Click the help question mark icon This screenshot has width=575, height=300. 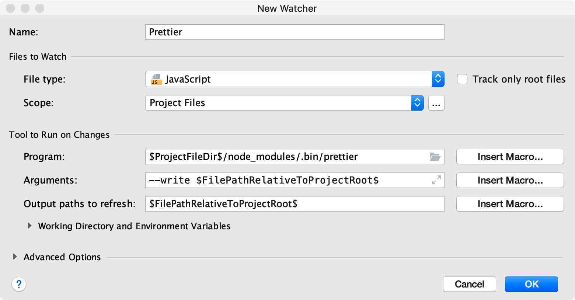click(x=19, y=284)
